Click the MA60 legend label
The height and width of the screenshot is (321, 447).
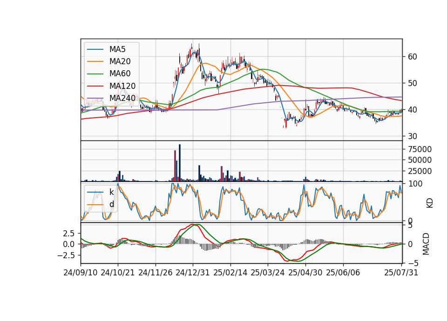[120, 74]
